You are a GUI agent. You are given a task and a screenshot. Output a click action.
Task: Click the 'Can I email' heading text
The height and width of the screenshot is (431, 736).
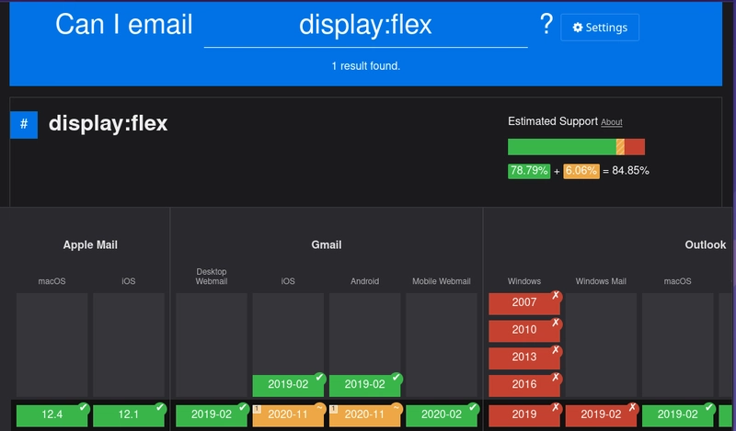tap(124, 25)
